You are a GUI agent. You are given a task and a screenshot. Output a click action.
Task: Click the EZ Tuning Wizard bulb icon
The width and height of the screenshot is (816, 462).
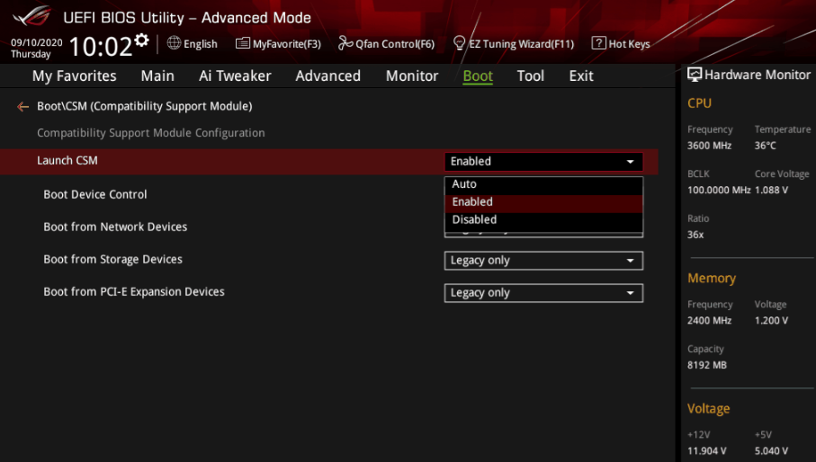click(459, 43)
